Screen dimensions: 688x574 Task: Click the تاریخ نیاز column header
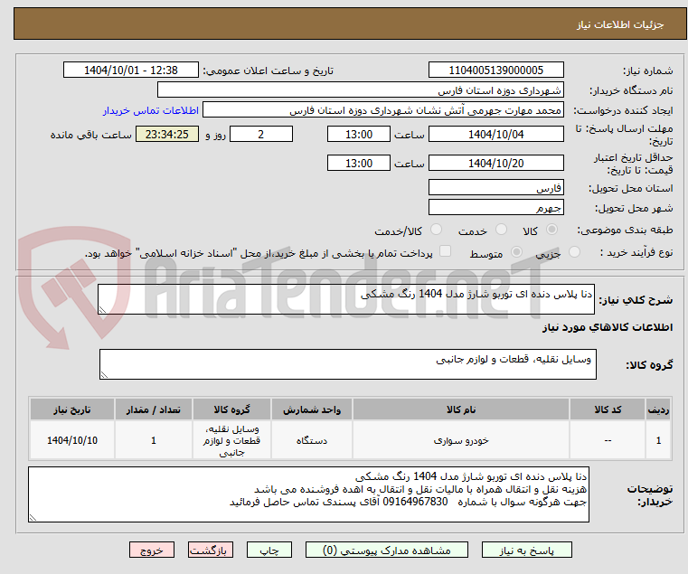click(72, 409)
